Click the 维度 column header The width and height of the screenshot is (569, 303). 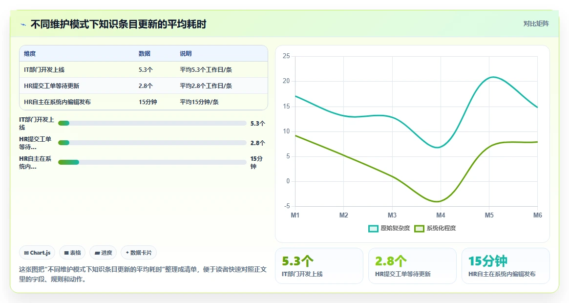point(30,53)
